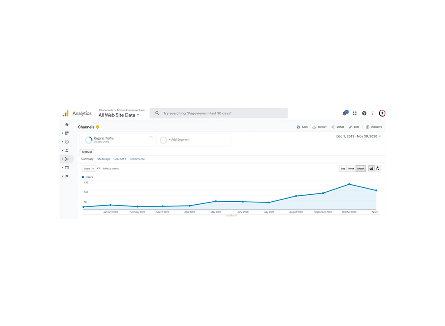Switch to the Site Usage tab
Image resolution: width=445 pixels, height=326 pixels.
(103, 159)
